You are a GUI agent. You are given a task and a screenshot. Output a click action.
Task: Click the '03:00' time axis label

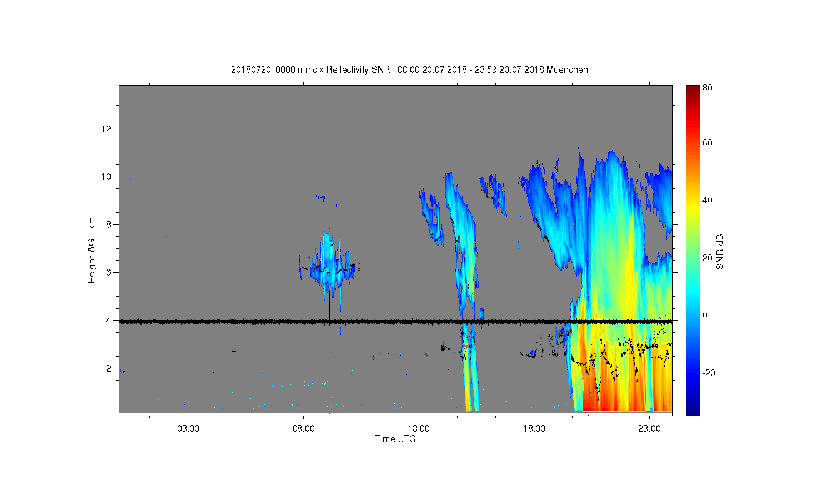tap(188, 429)
